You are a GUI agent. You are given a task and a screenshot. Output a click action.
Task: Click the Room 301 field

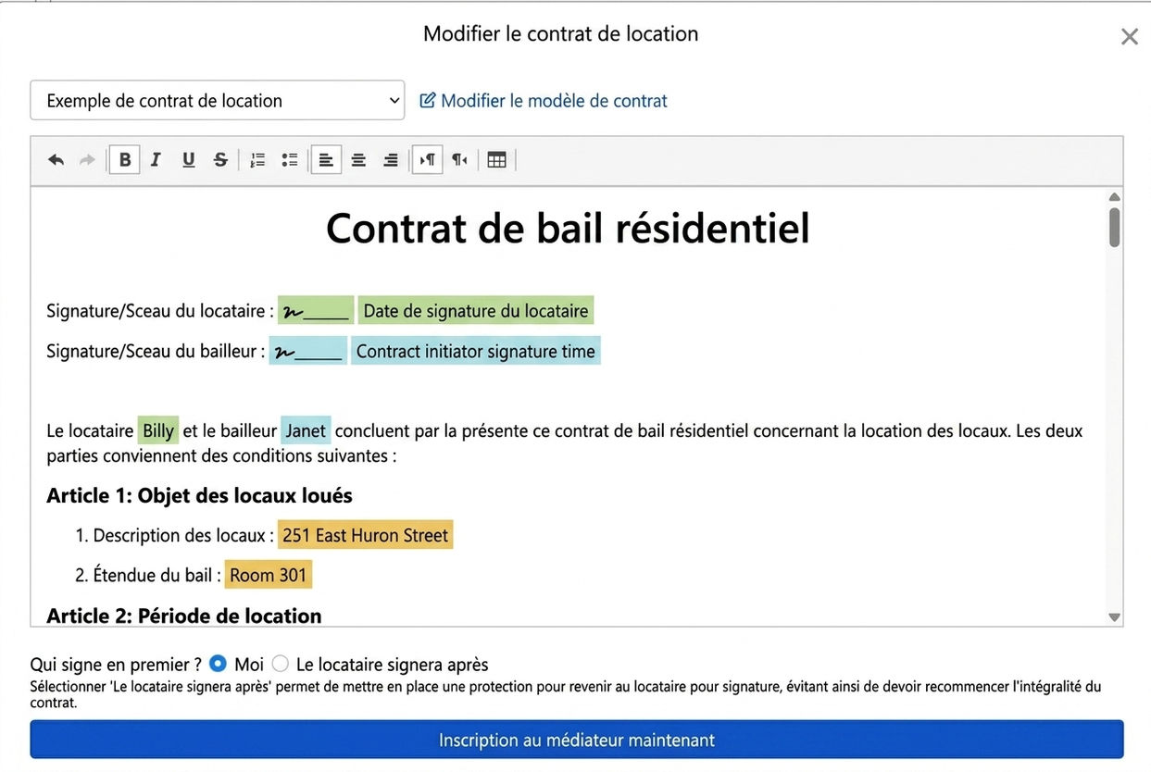coord(269,575)
